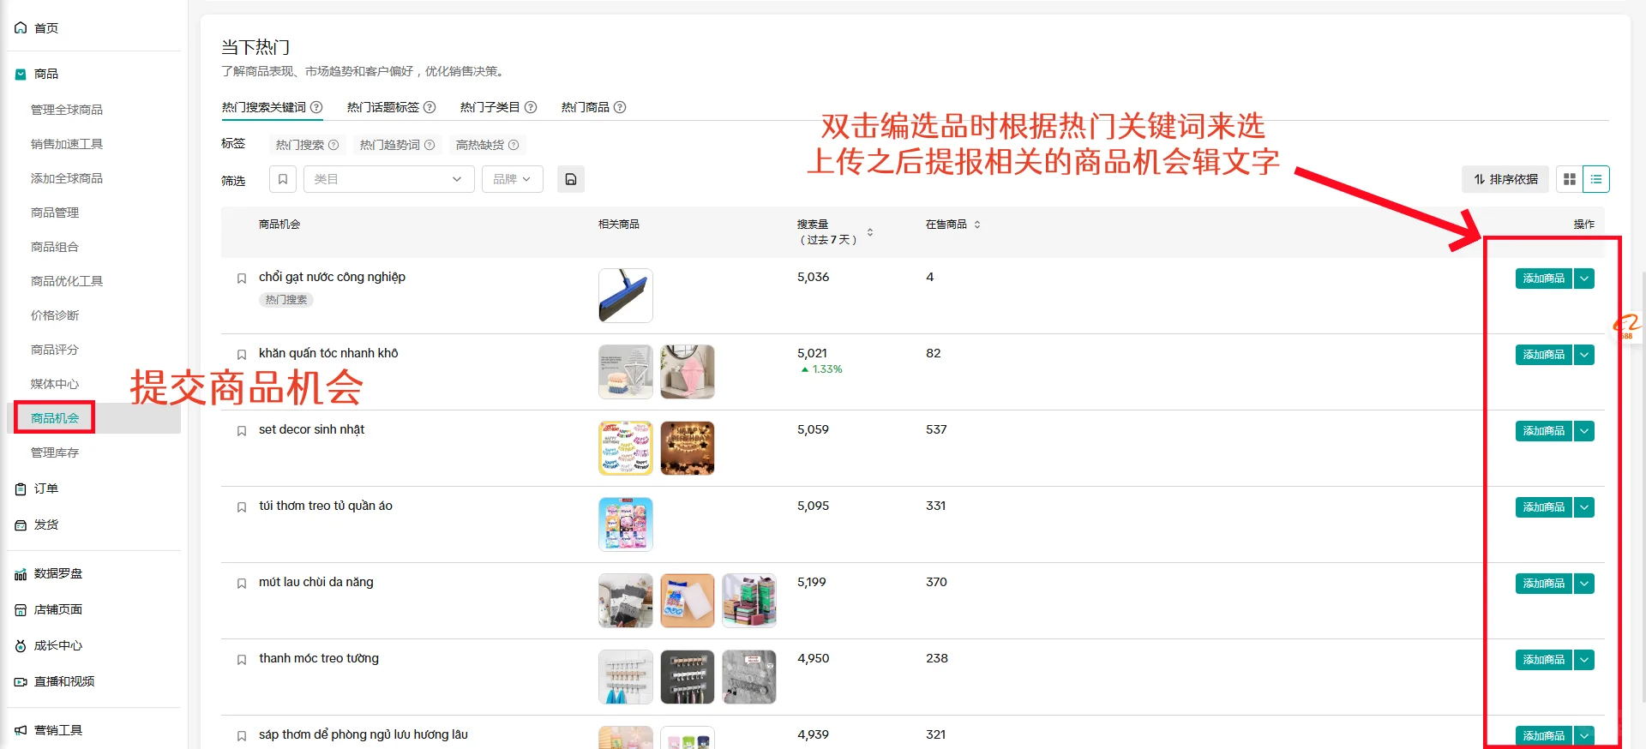Click 添加商品 for 'khăn quấn tóc nhanh khô'
Viewport: 1646px width, 749px height.
click(x=1543, y=355)
